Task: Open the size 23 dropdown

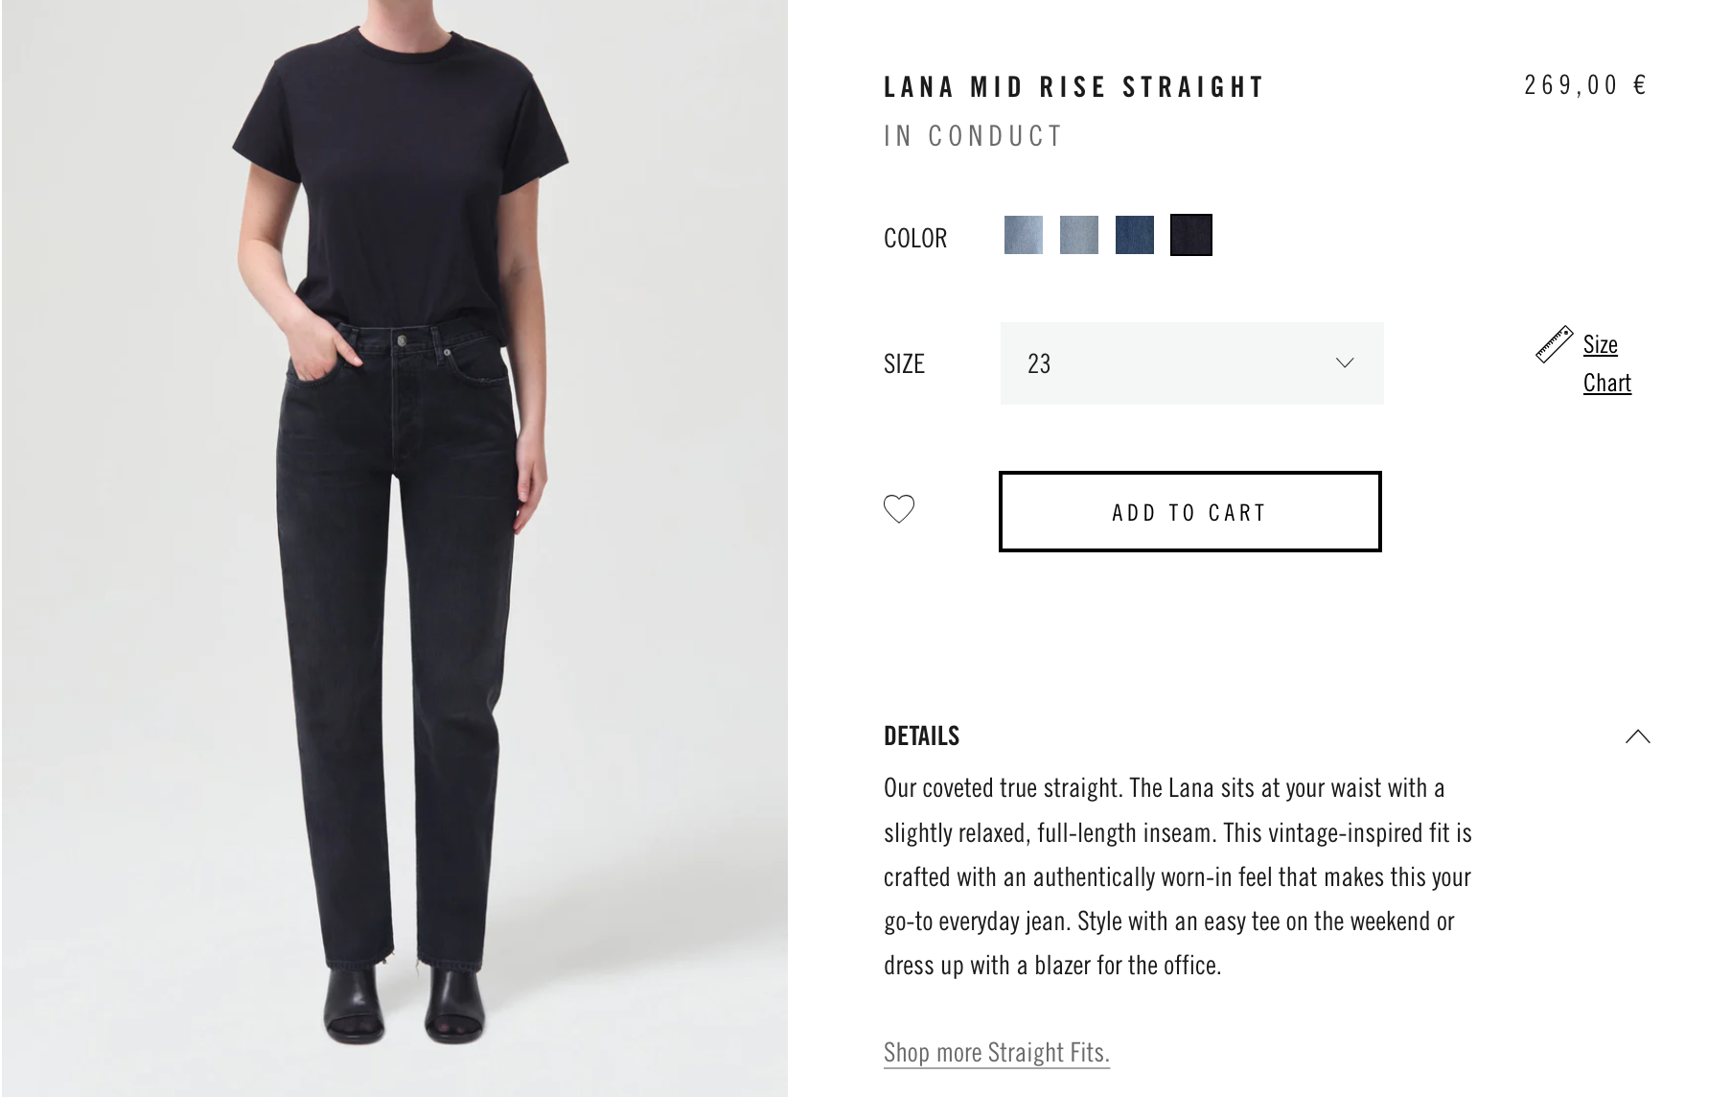Action: pyautogui.click(x=1191, y=363)
